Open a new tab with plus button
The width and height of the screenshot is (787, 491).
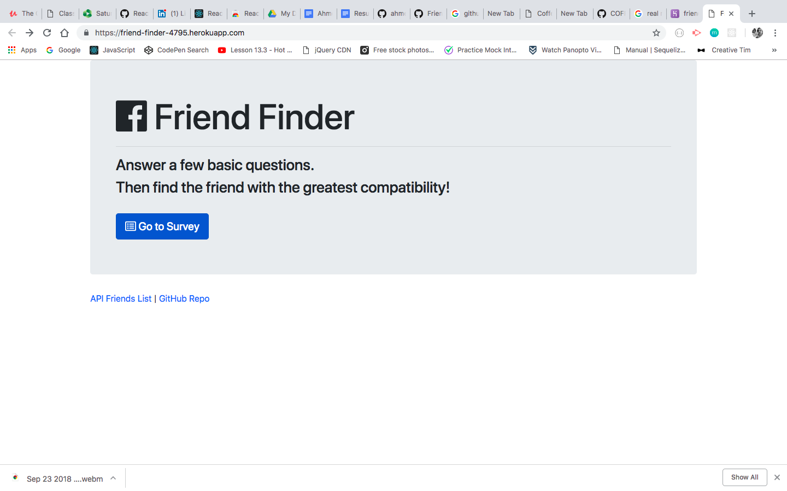tap(752, 14)
